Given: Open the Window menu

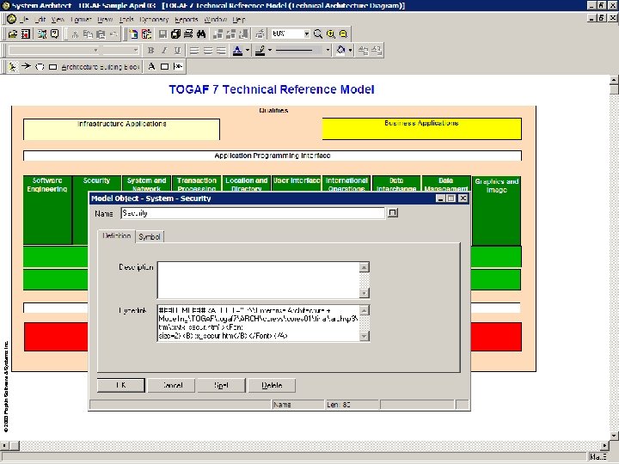Looking at the screenshot, I should [215, 19].
